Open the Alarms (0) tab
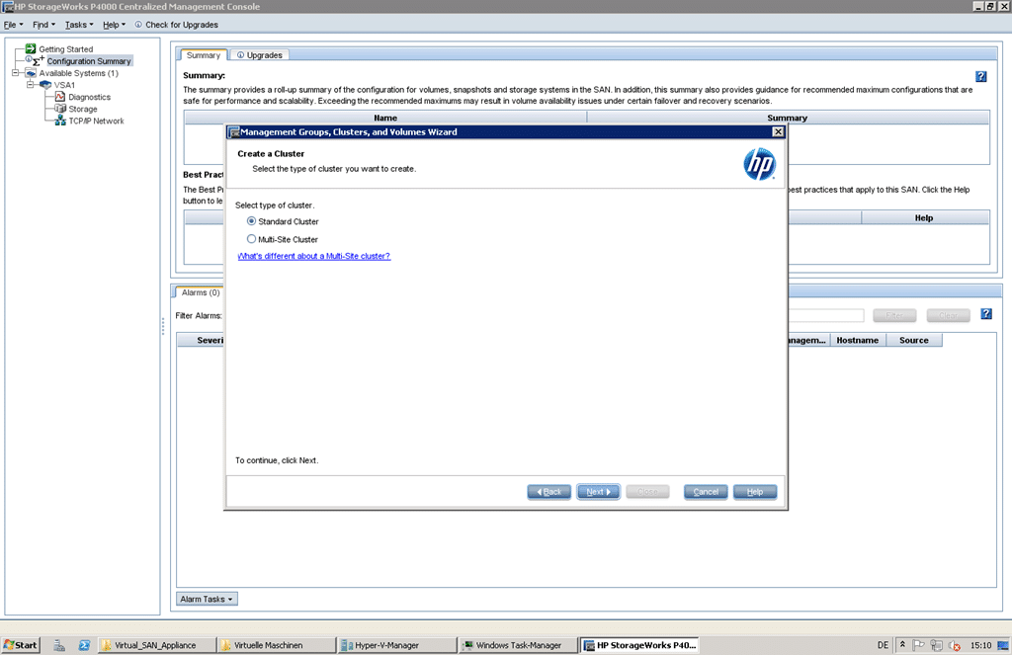1012x655 pixels. (200, 292)
